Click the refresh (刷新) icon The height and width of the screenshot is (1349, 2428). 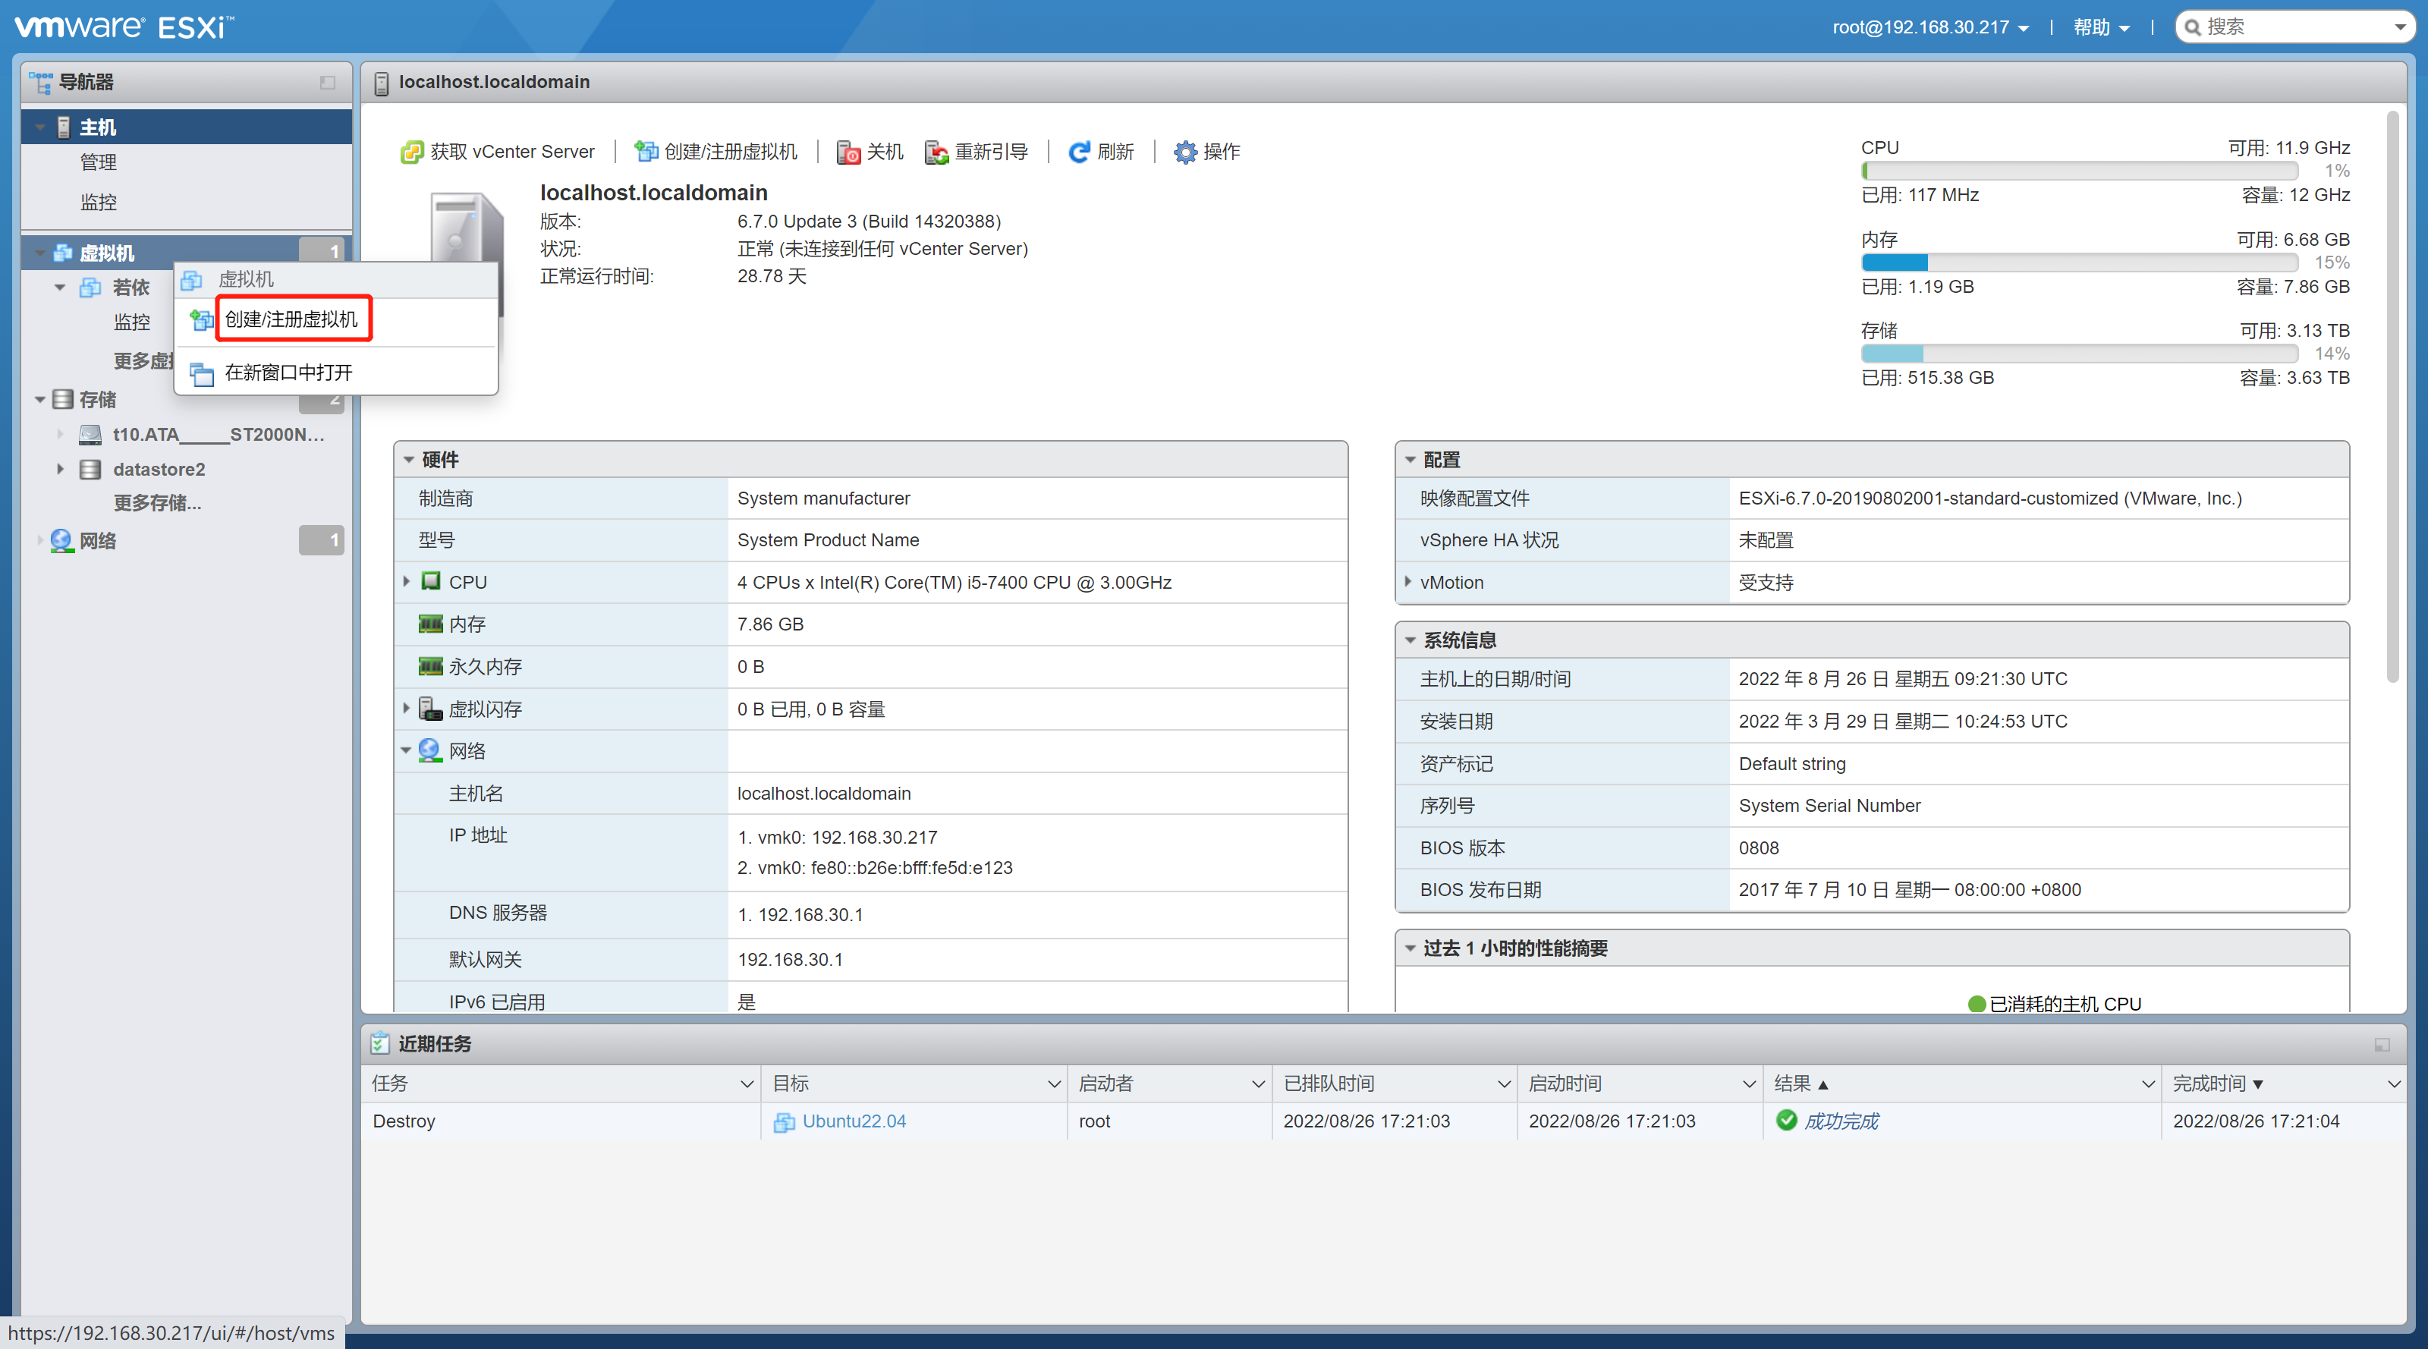point(1078,152)
